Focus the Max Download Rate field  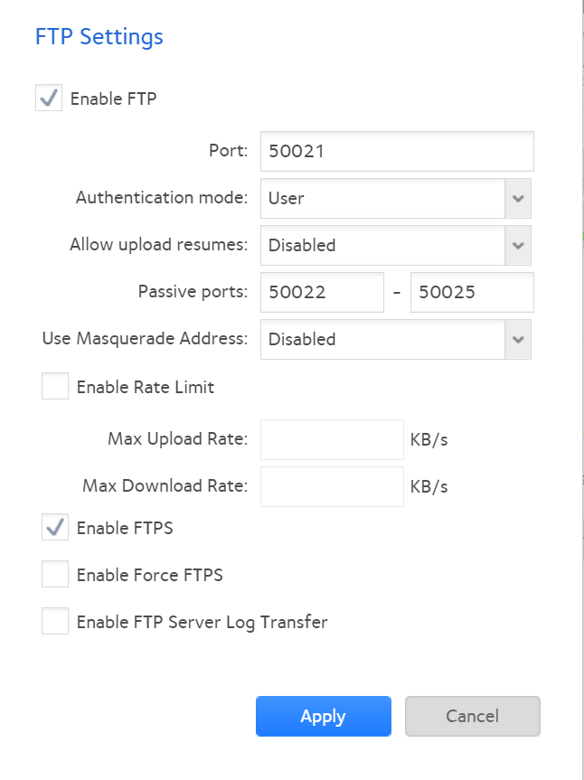(331, 486)
